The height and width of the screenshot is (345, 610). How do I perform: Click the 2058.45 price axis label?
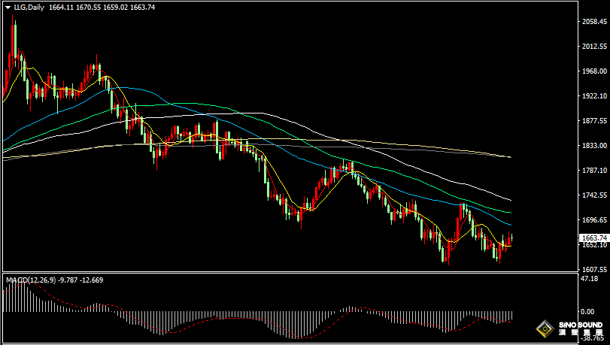594,23
